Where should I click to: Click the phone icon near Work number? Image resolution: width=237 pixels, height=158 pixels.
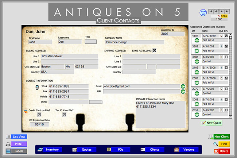pos(37,87)
